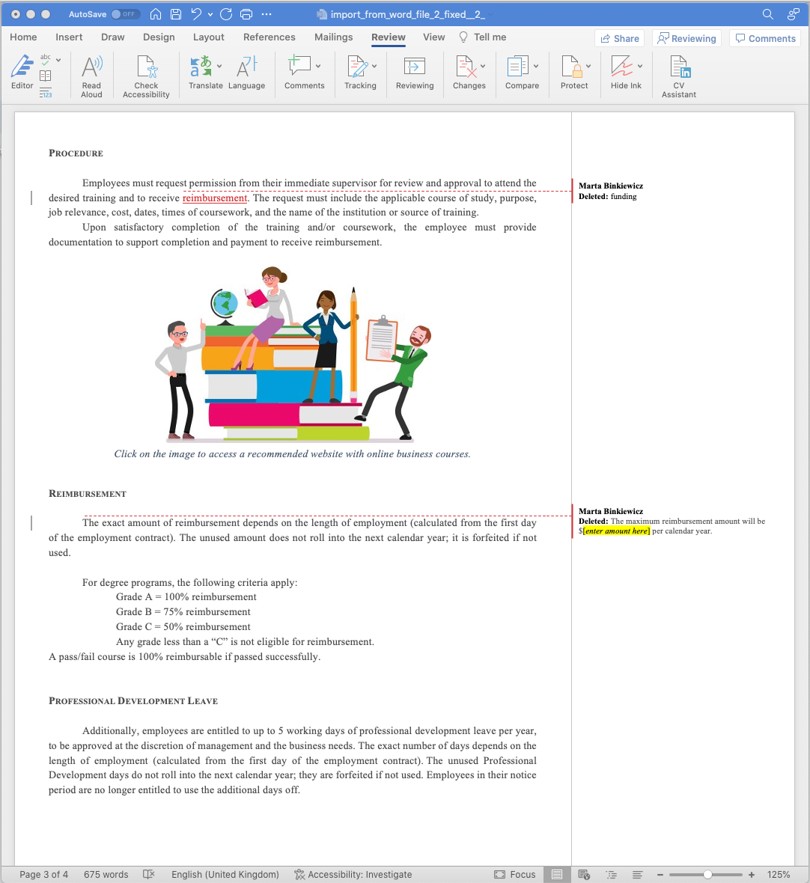This screenshot has width=810, height=883.
Task: Toggle Focus mode in status bar
Action: coord(514,874)
